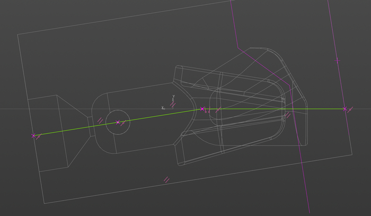The width and height of the screenshot is (371, 216).
Task: Click the far-right magenta construction line
Action: (x=334, y=42)
